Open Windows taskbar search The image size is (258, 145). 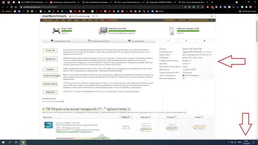pyautogui.click(x=10, y=142)
